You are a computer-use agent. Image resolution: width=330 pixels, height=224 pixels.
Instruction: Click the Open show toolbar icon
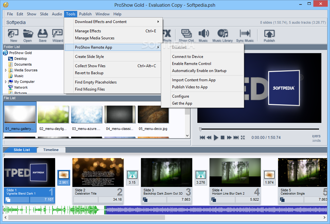pyautogui.click(x=28, y=36)
